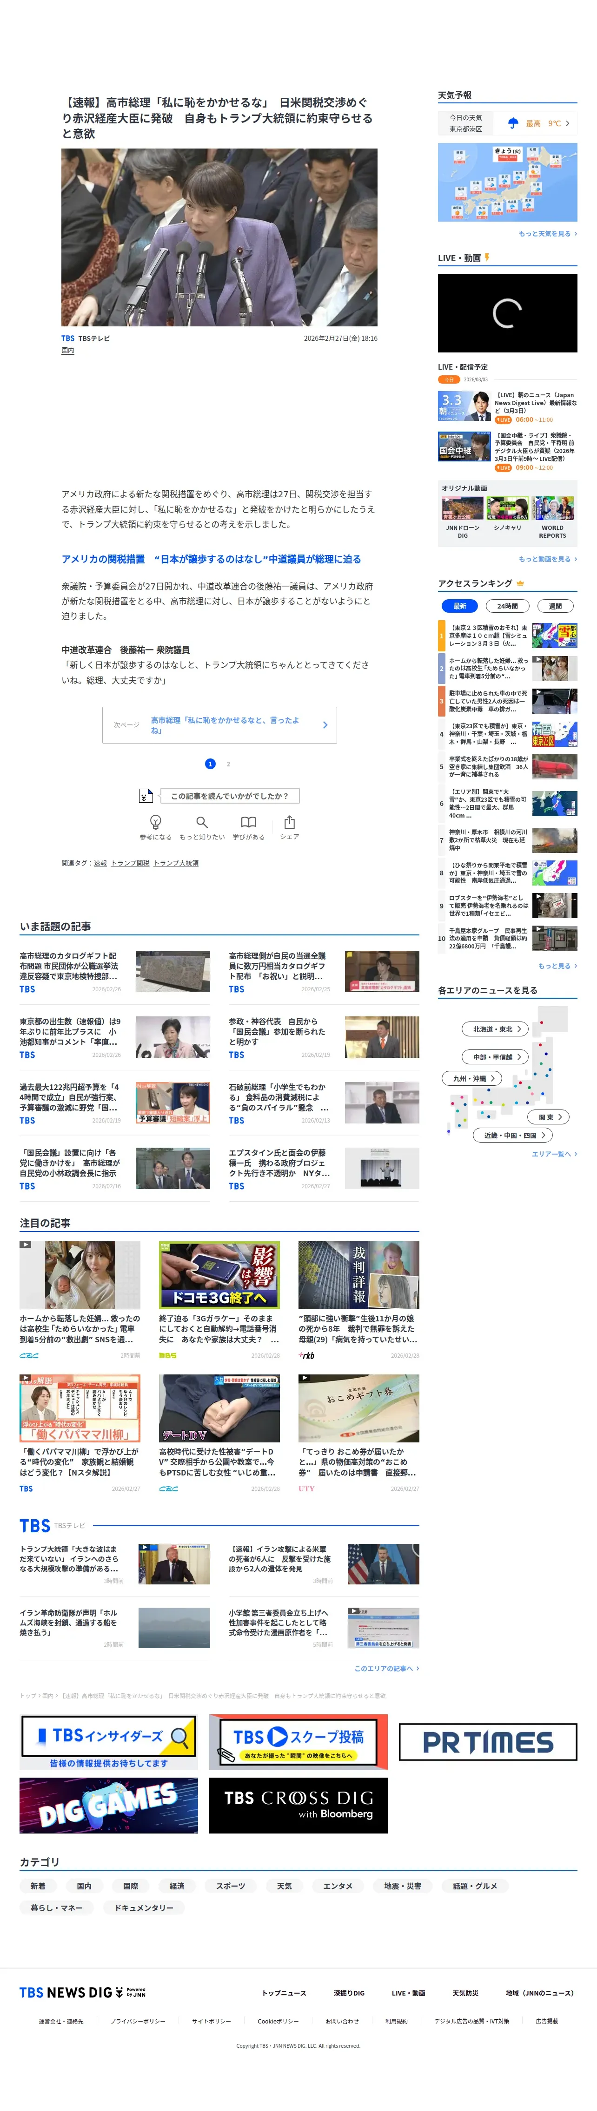Click the 参考になる lightbulb icon
The width and height of the screenshot is (597, 2111).
click(155, 821)
